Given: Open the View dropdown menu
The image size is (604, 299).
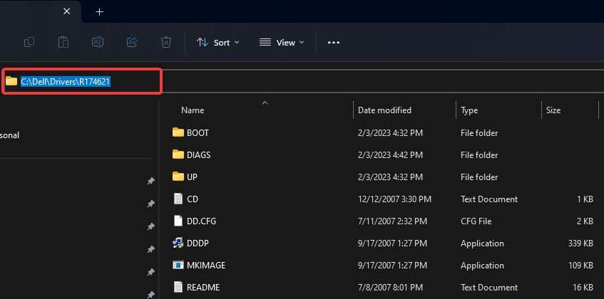Looking at the screenshot, I should pos(282,42).
